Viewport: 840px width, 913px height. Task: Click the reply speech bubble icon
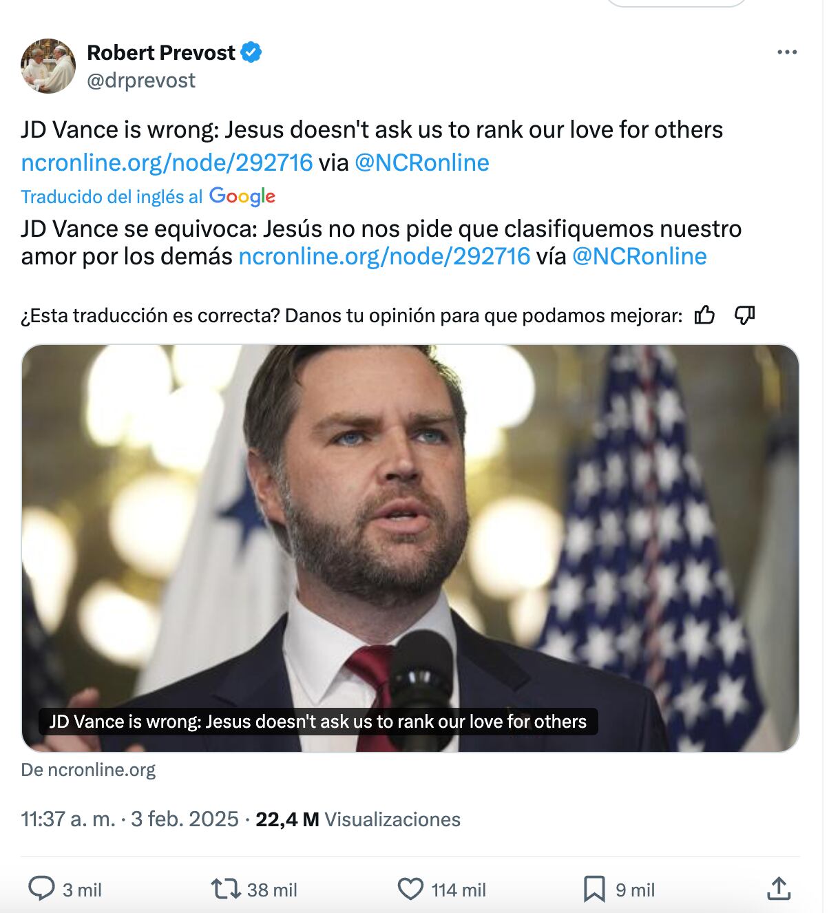point(41,888)
